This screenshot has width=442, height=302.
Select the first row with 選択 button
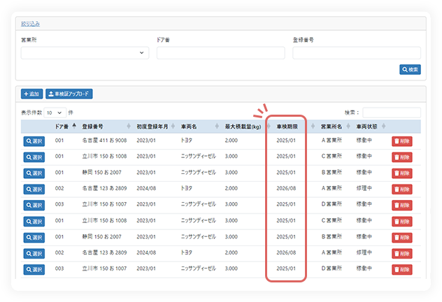pos(34,141)
